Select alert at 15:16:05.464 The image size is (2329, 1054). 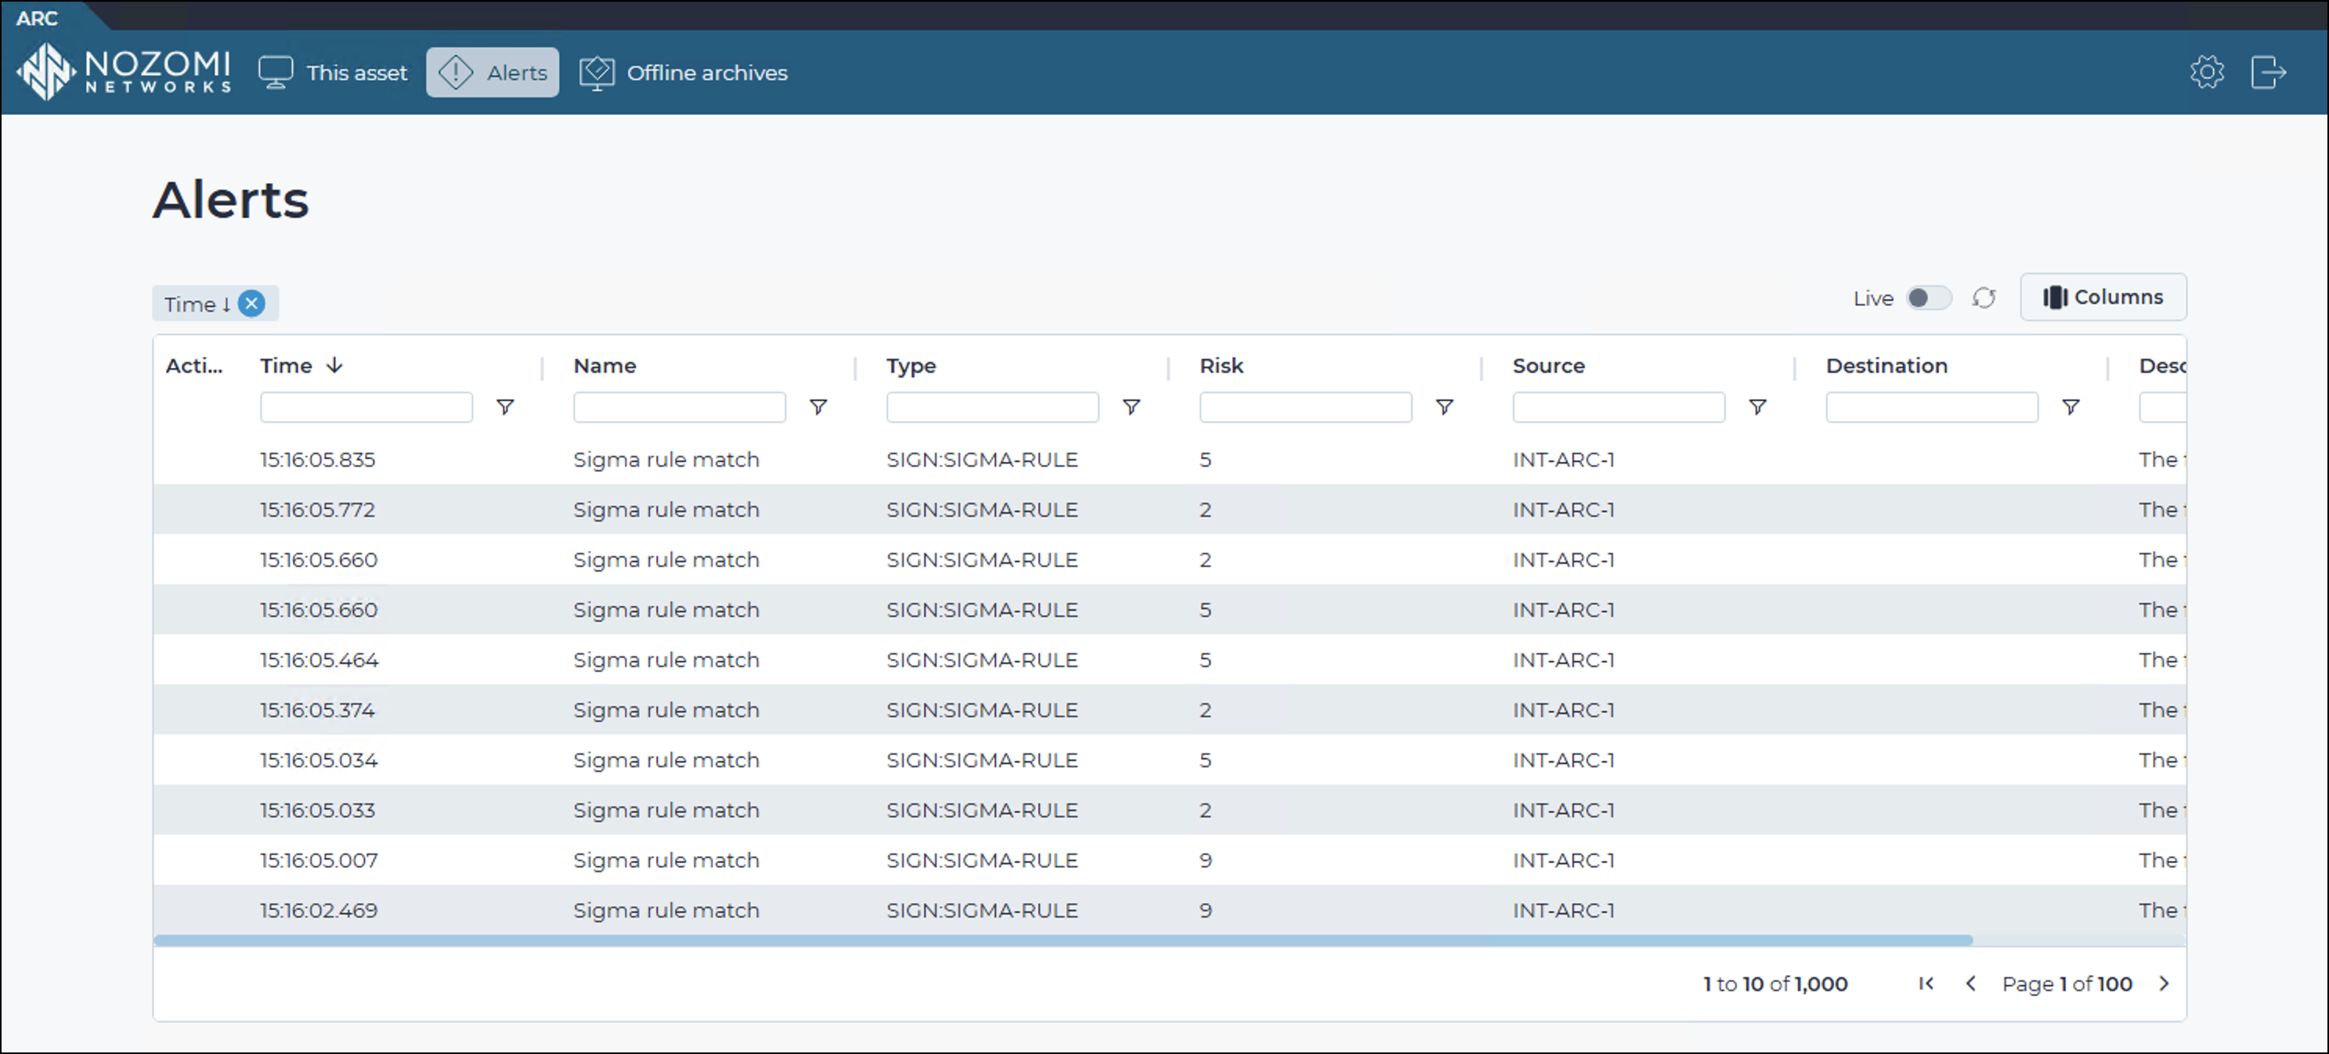pos(1169,660)
